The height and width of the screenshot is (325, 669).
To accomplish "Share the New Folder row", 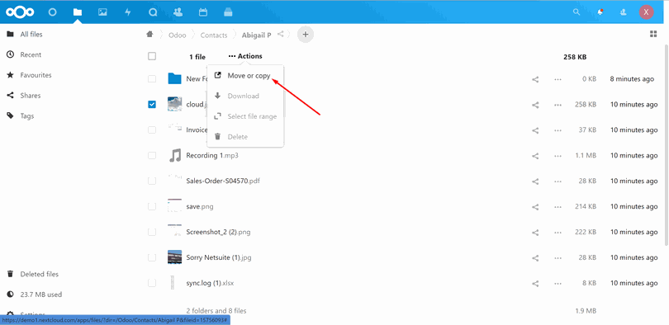I will (x=535, y=79).
